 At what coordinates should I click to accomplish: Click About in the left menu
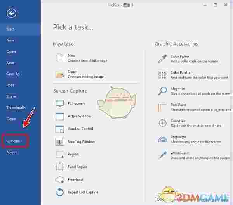[12, 152]
